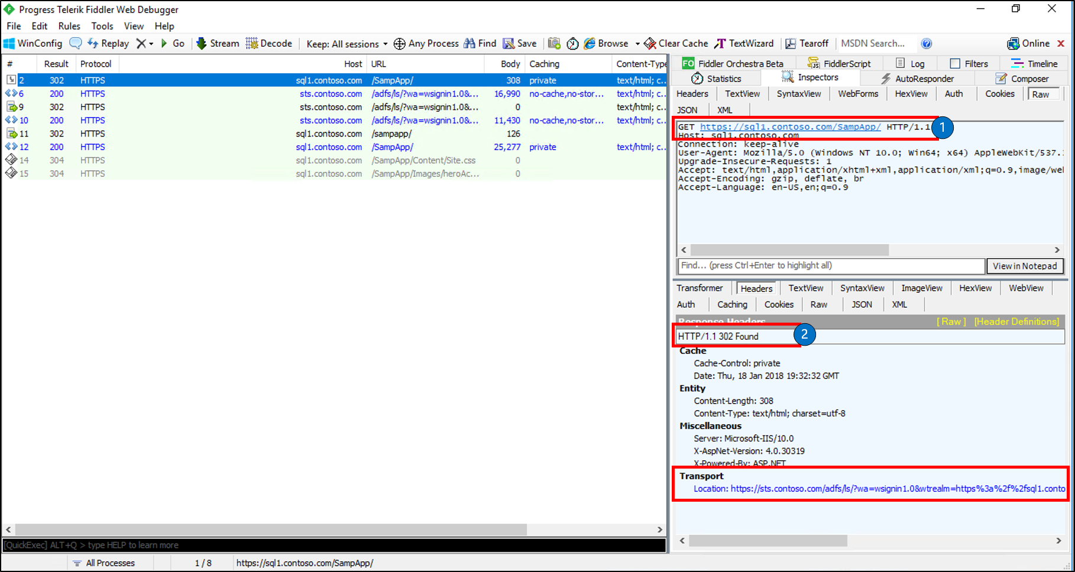Click in the MSDN Search box
The width and height of the screenshot is (1075, 572).
point(876,43)
